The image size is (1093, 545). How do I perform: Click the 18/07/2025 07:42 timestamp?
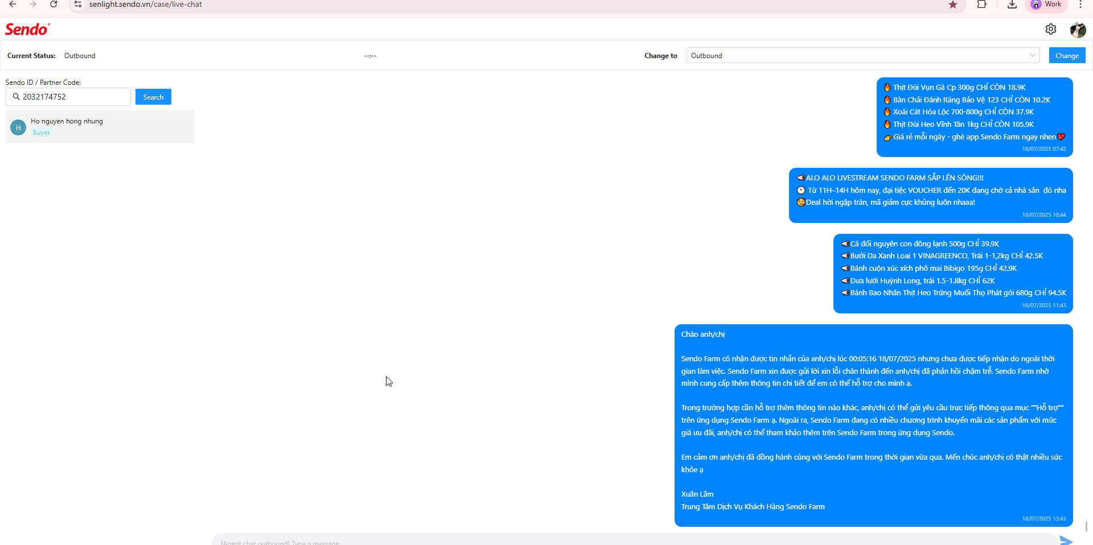[1044, 149]
